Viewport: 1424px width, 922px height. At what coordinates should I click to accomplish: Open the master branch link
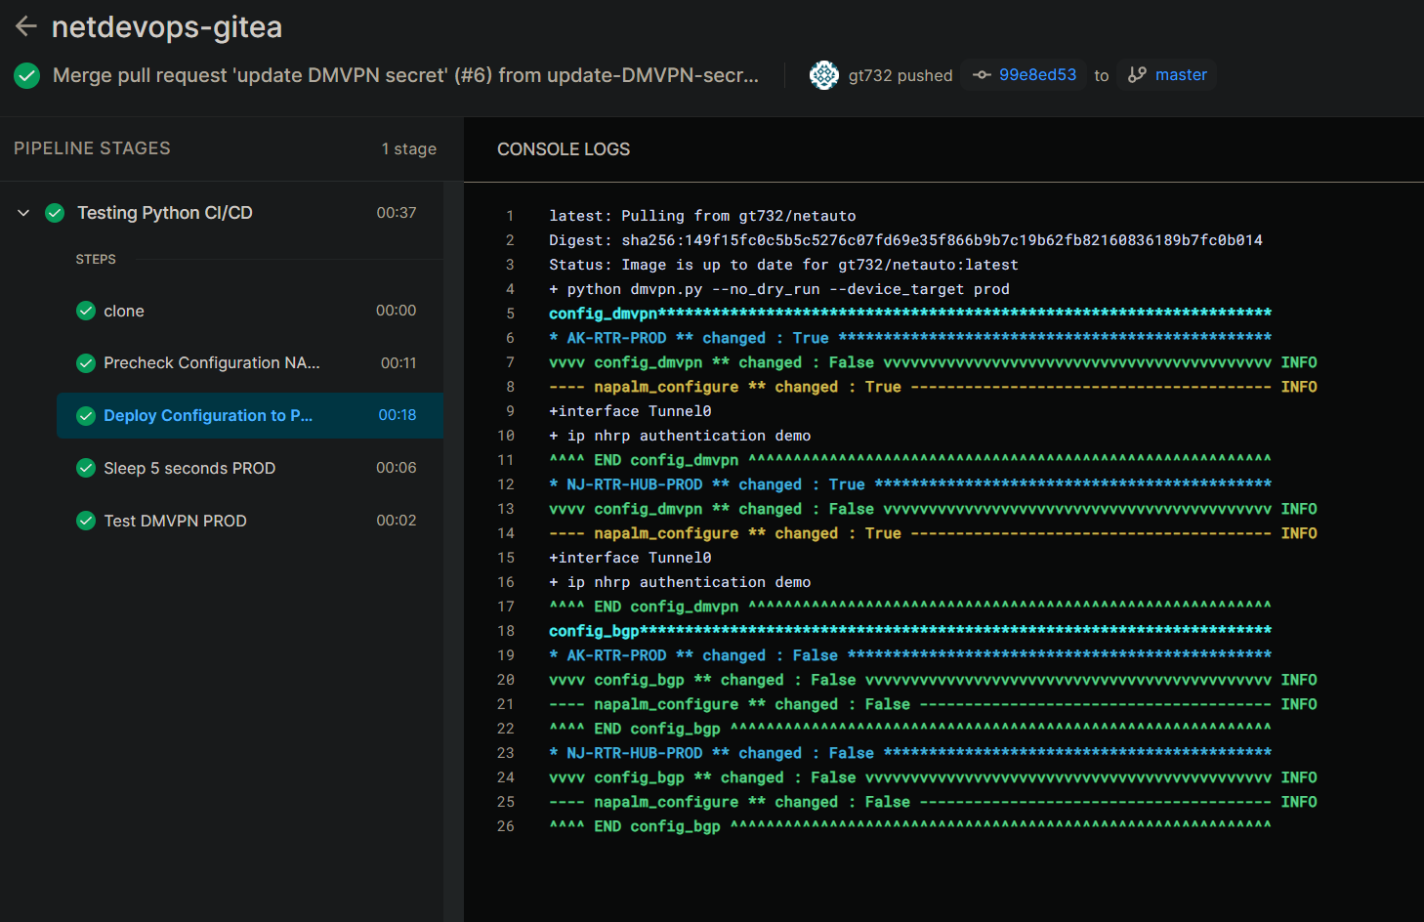(1181, 75)
